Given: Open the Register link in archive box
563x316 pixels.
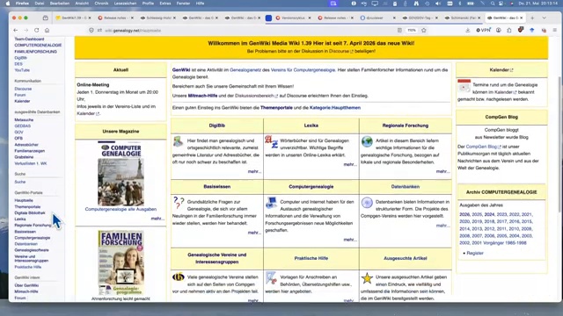Looking at the screenshot, I should (x=475, y=253).
